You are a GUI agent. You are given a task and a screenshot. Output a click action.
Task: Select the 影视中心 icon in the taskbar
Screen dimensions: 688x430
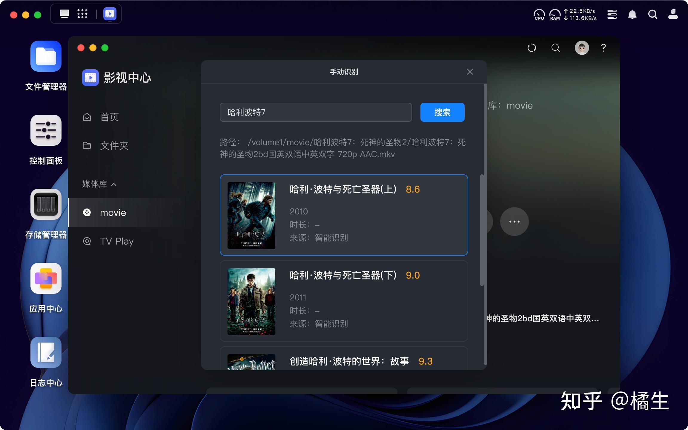109,14
